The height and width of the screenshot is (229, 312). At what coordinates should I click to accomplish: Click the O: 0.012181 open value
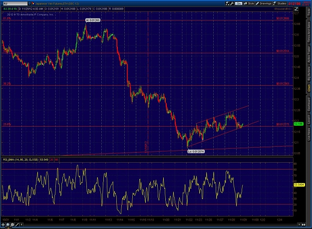click(x=51, y=9)
